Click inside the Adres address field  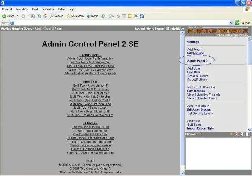(121, 23)
